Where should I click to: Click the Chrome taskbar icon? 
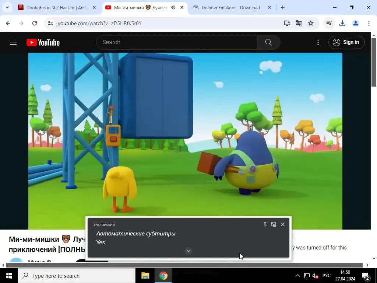tap(163, 276)
